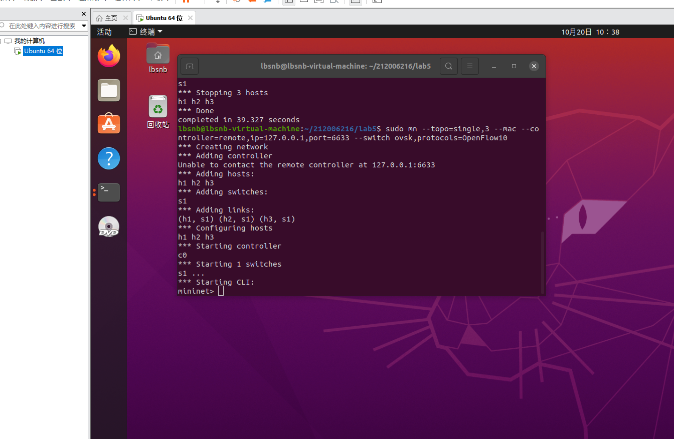This screenshot has height=439, width=674.
Task: Close the VMware library side panel
Action: click(84, 14)
